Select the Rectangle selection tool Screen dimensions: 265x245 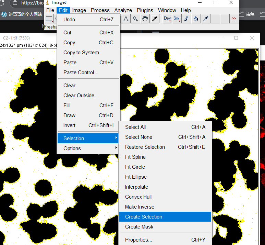[49, 19]
